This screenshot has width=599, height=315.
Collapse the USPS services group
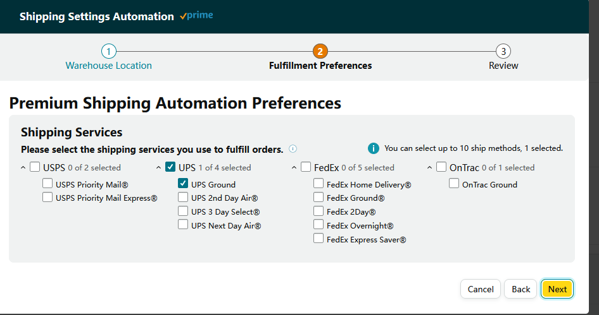coord(23,167)
